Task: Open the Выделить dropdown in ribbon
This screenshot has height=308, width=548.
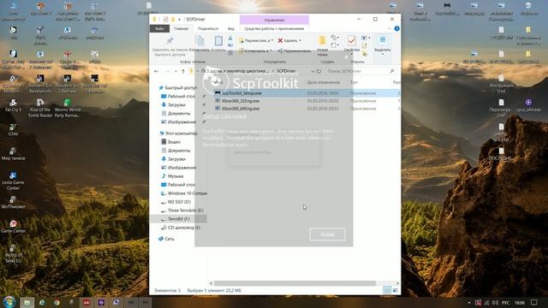Action: tap(383, 44)
